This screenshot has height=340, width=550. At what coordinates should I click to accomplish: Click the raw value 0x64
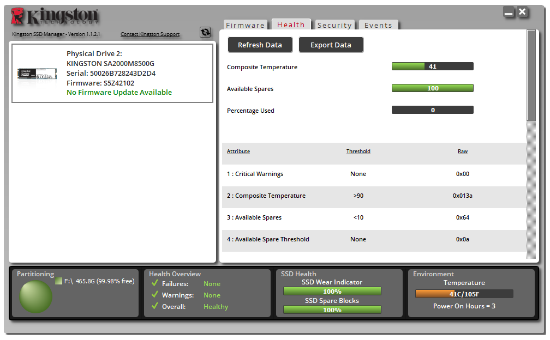(463, 217)
